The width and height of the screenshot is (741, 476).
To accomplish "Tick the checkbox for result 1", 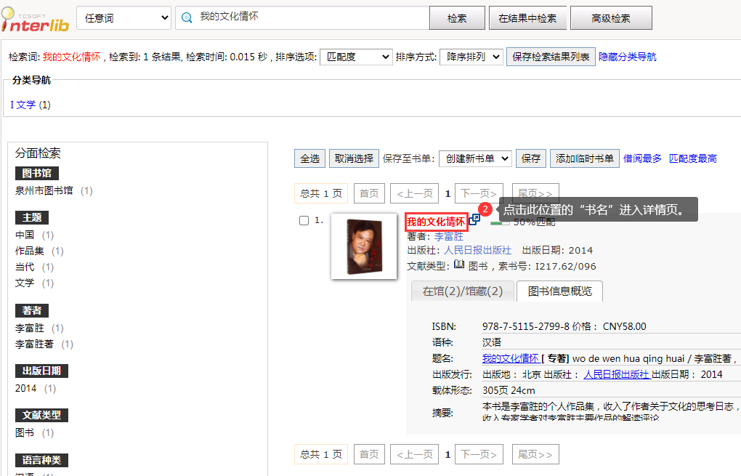I will pos(304,221).
